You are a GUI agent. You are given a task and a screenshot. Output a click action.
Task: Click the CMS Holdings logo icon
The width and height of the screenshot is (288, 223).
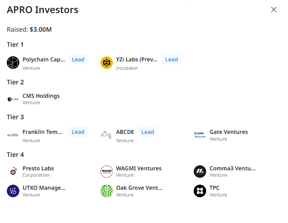13,99
